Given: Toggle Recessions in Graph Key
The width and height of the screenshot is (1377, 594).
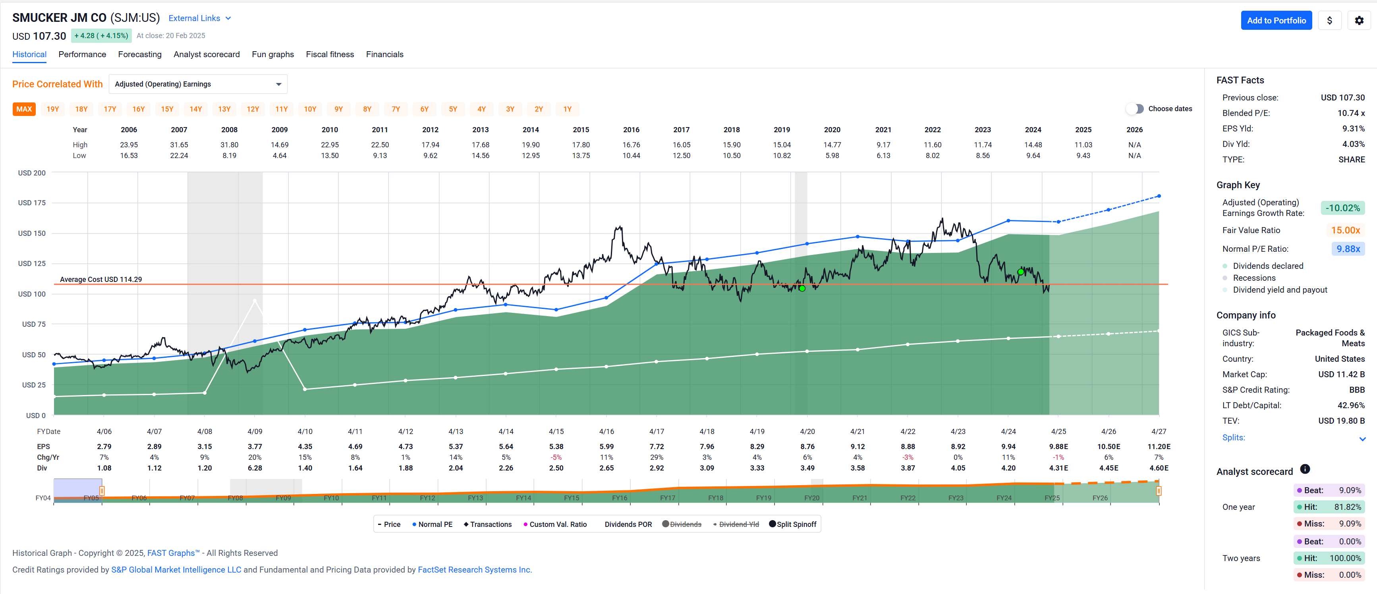Looking at the screenshot, I should (x=1249, y=278).
